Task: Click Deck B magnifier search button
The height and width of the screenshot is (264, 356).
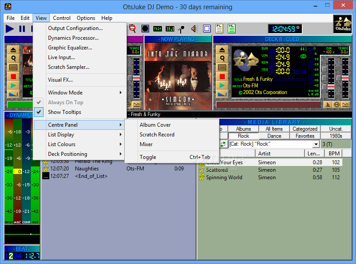Action: pyautogui.click(x=222, y=58)
